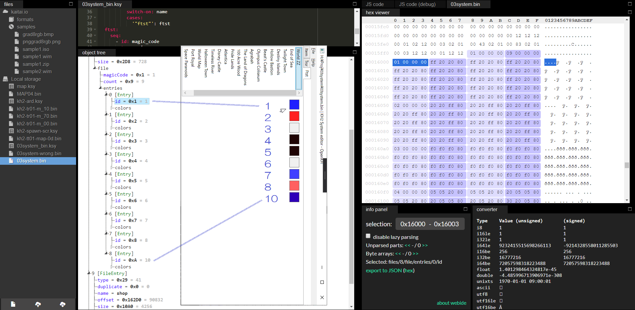Image resolution: width=635 pixels, height=310 pixels.
Task: Click the cloud upload icon in bottom toolbar
Action: [38, 304]
